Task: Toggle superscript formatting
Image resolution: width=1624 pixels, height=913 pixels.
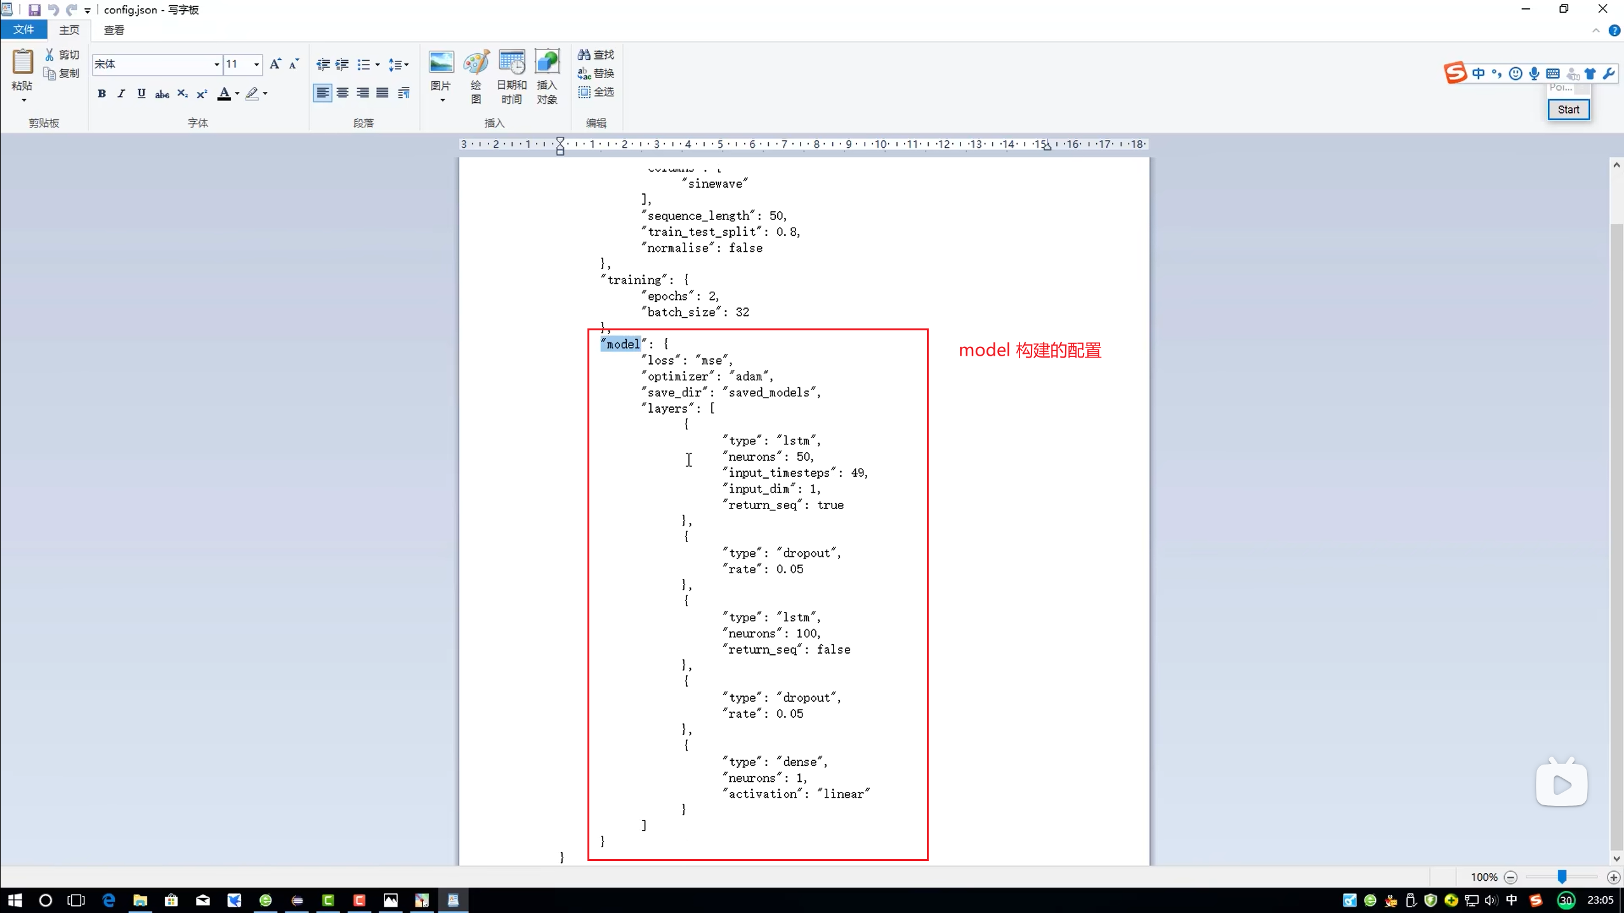Action: click(x=202, y=94)
